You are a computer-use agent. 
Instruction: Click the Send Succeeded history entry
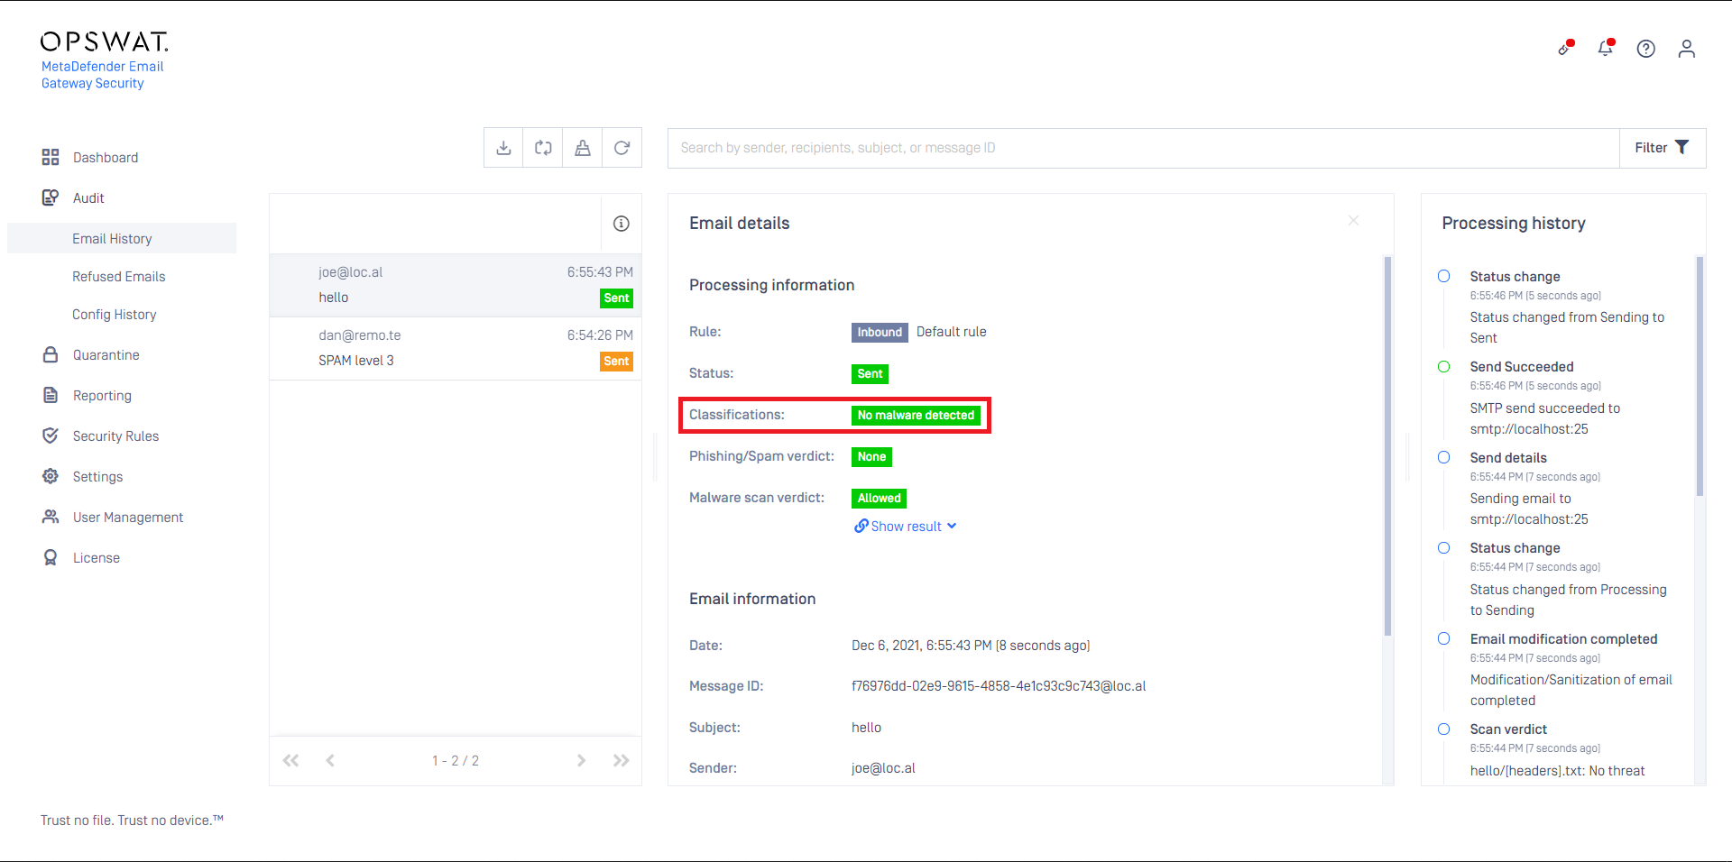(1521, 367)
